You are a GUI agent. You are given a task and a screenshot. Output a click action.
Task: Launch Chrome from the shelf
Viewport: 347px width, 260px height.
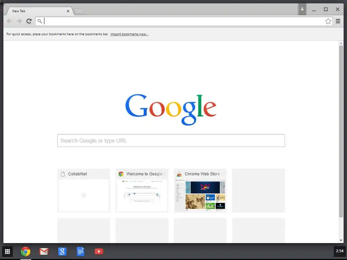25,252
